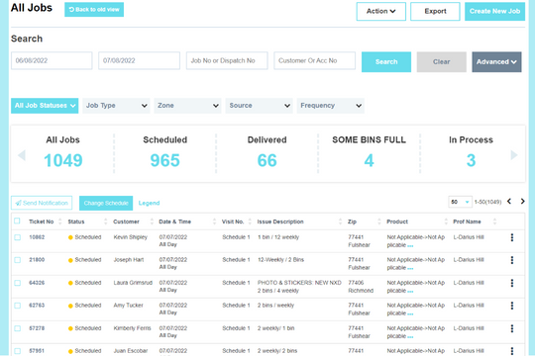Slide status cards to the right
The height and width of the screenshot is (356, 535).
click(x=514, y=155)
